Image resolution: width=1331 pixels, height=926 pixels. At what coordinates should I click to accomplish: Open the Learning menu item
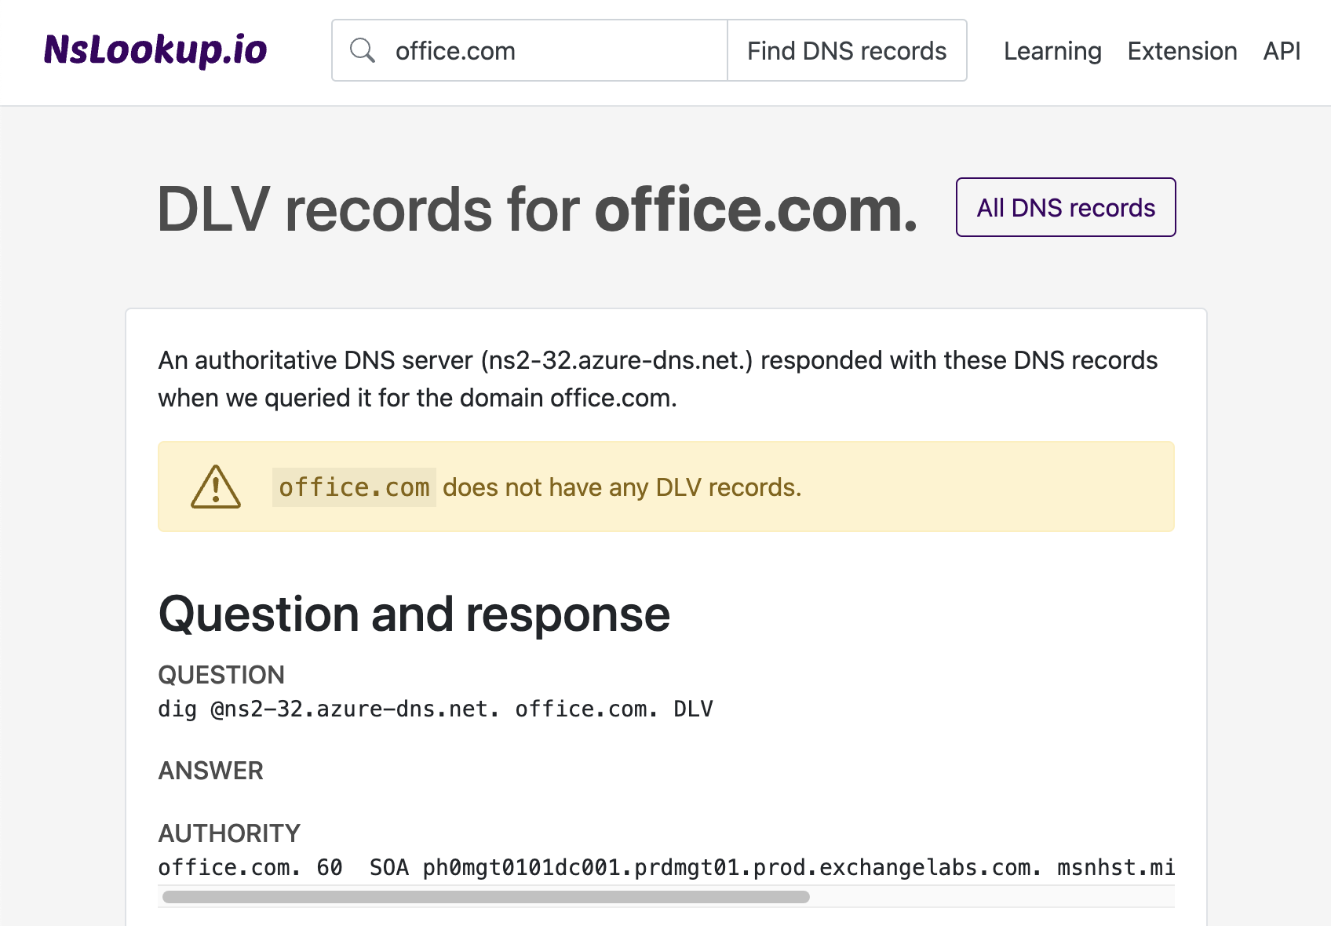[x=1052, y=50]
